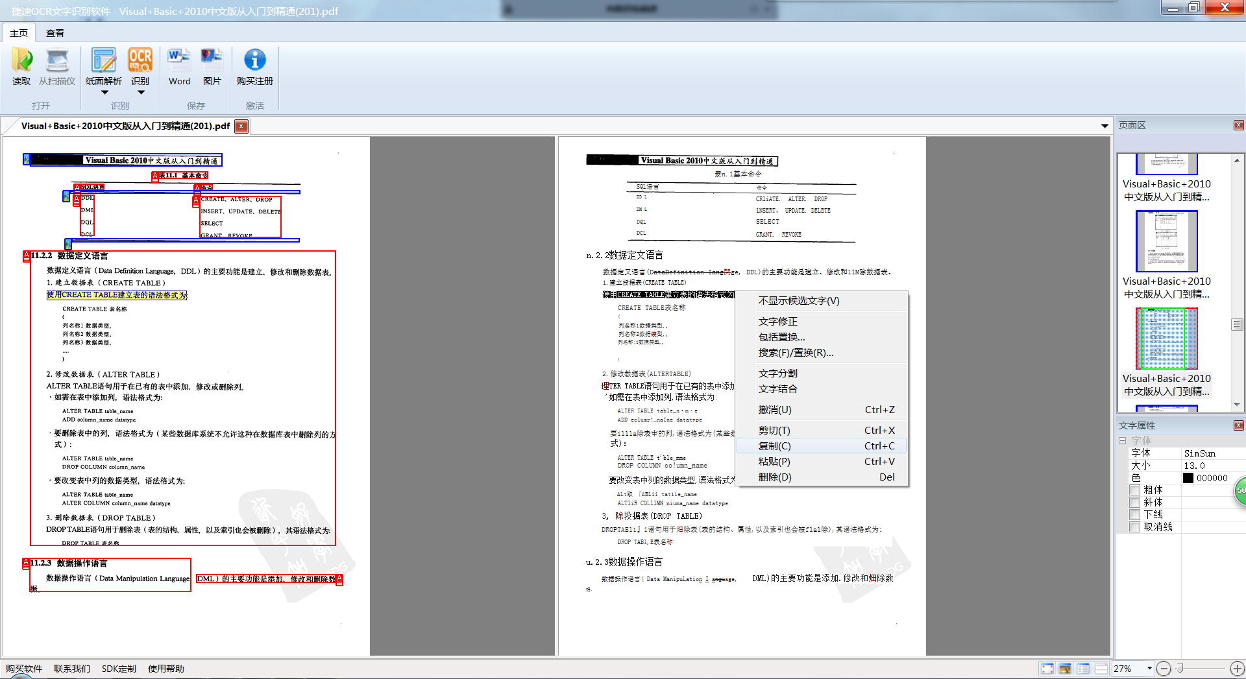Image resolution: width=1246 pixels, height=679 pixels.
Task: Click the 11.2.3 text region marker
Action: pos(26,563)
